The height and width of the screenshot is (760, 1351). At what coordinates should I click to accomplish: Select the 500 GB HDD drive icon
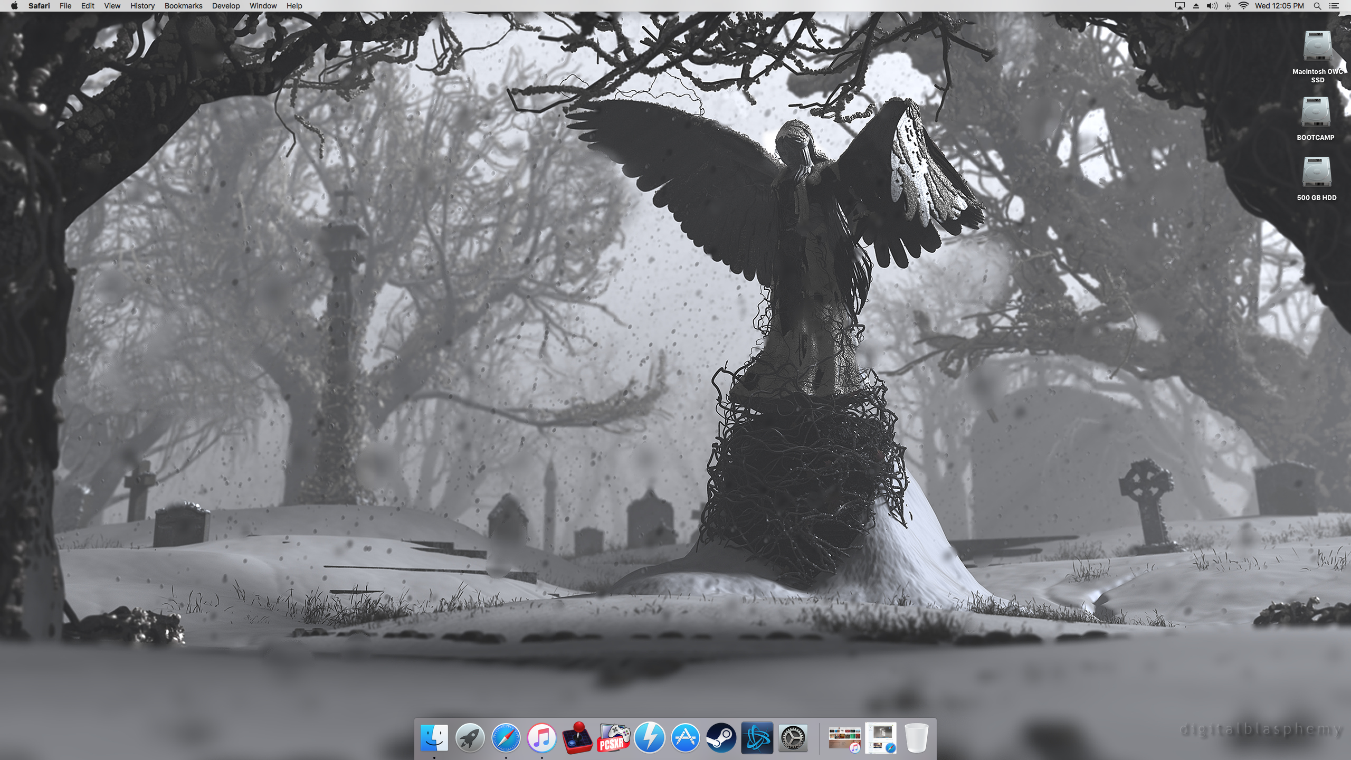[x=1317, y=172]
